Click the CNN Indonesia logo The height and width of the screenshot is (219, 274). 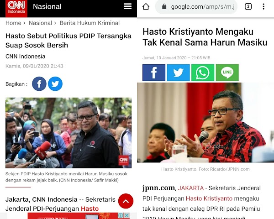point(16,8)
